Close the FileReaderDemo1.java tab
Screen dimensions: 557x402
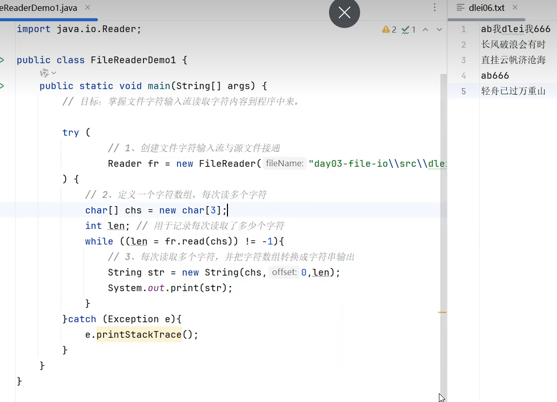(x=88, y=7)
